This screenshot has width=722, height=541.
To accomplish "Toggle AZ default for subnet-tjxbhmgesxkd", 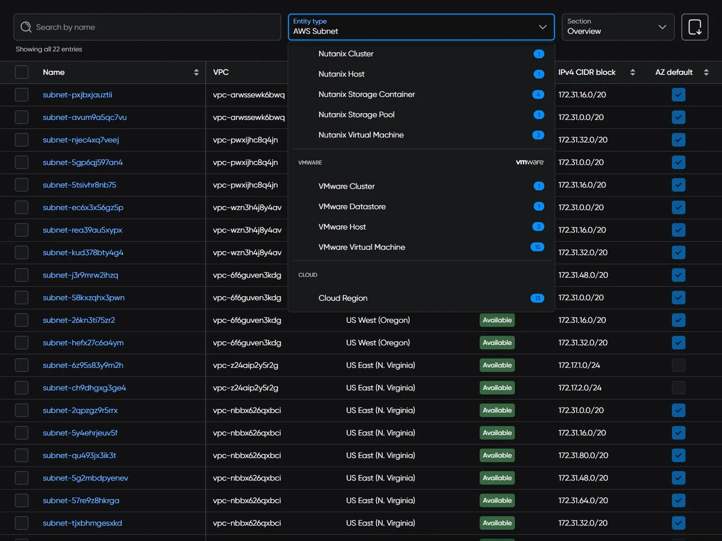I will tap(679, 523).
